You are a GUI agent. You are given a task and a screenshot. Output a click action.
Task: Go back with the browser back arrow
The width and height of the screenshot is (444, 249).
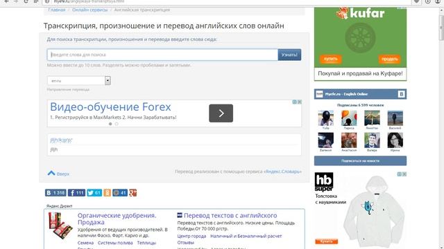tap(6, 1)
